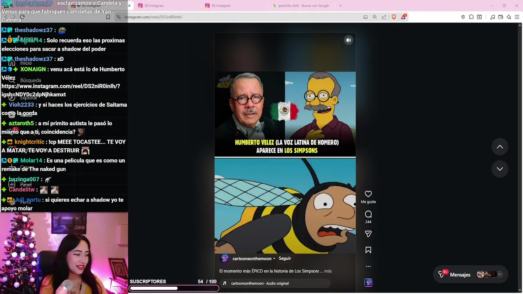Open the browser hamburger menu
The image size is (523, 294).
517,17
